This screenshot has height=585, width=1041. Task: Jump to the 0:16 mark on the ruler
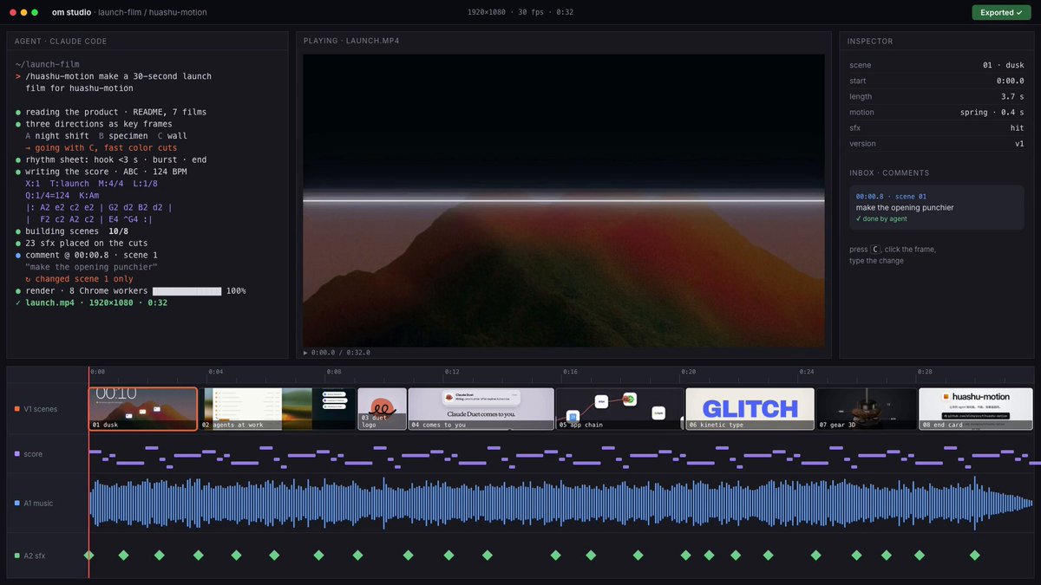click(570, 372)
